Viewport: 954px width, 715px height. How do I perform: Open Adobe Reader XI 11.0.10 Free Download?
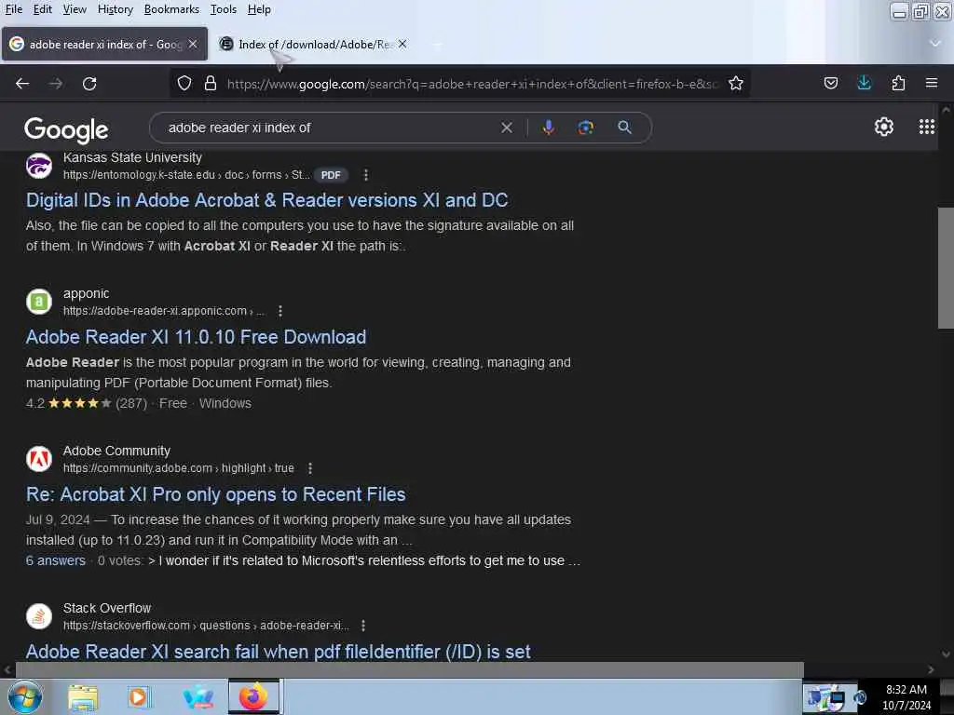(196, 337)
